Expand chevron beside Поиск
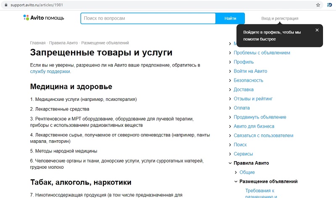Screen dimensions: 336x198 230,145
